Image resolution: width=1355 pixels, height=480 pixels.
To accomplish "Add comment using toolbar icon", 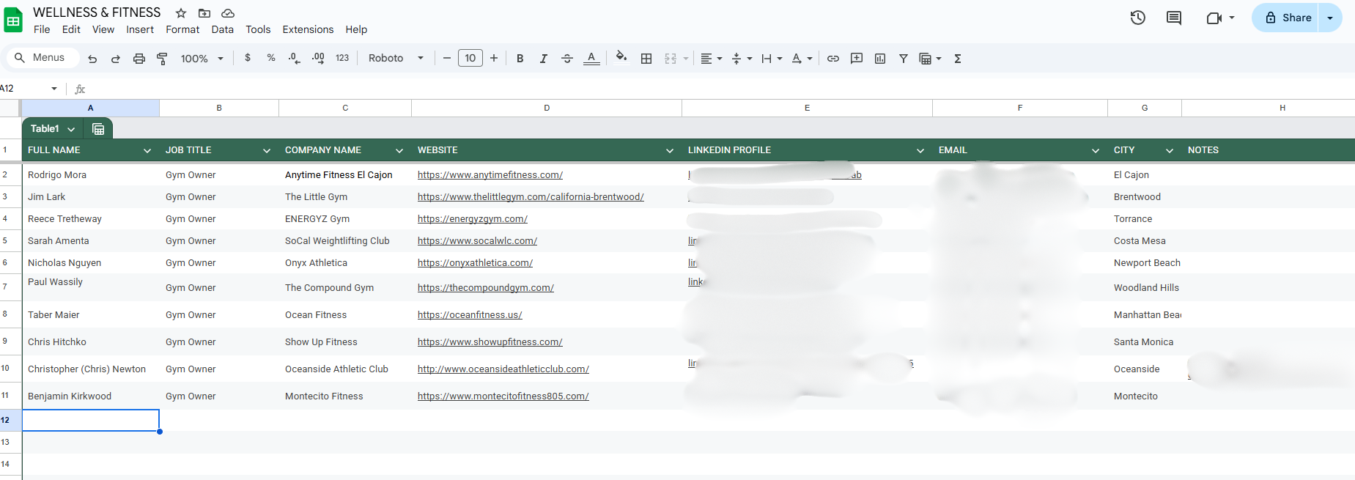I will tap(857, 59).
